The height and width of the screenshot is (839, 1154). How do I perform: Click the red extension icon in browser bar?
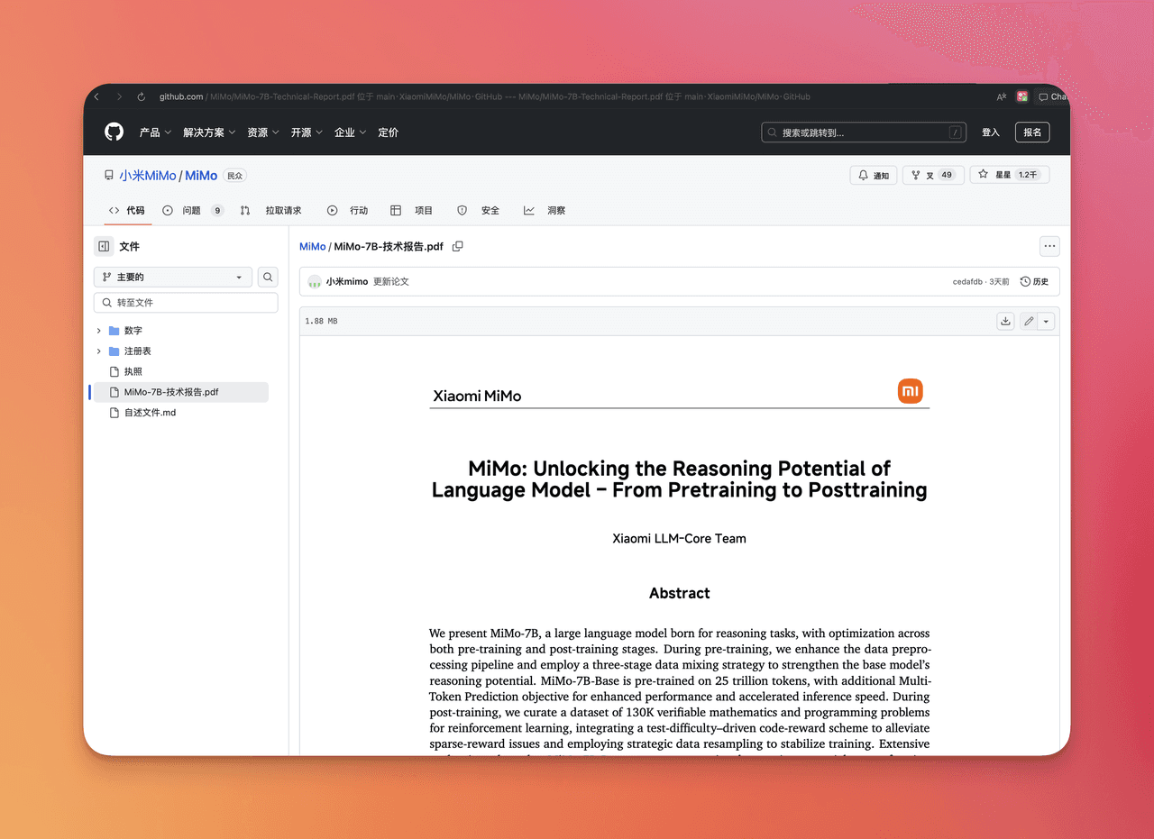pyautogui.click(x=1022, y=96)
